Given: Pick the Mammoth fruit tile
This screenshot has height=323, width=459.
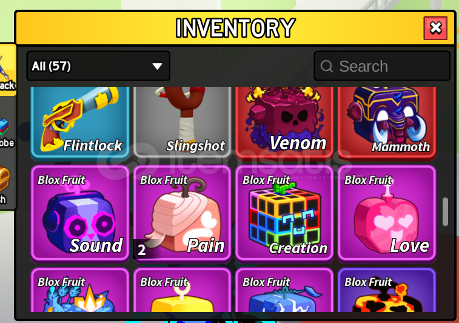Looking at the screenshot, I should point(387,123).
